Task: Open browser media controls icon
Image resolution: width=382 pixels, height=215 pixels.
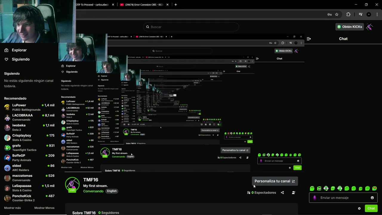Action: pos(361,14)
